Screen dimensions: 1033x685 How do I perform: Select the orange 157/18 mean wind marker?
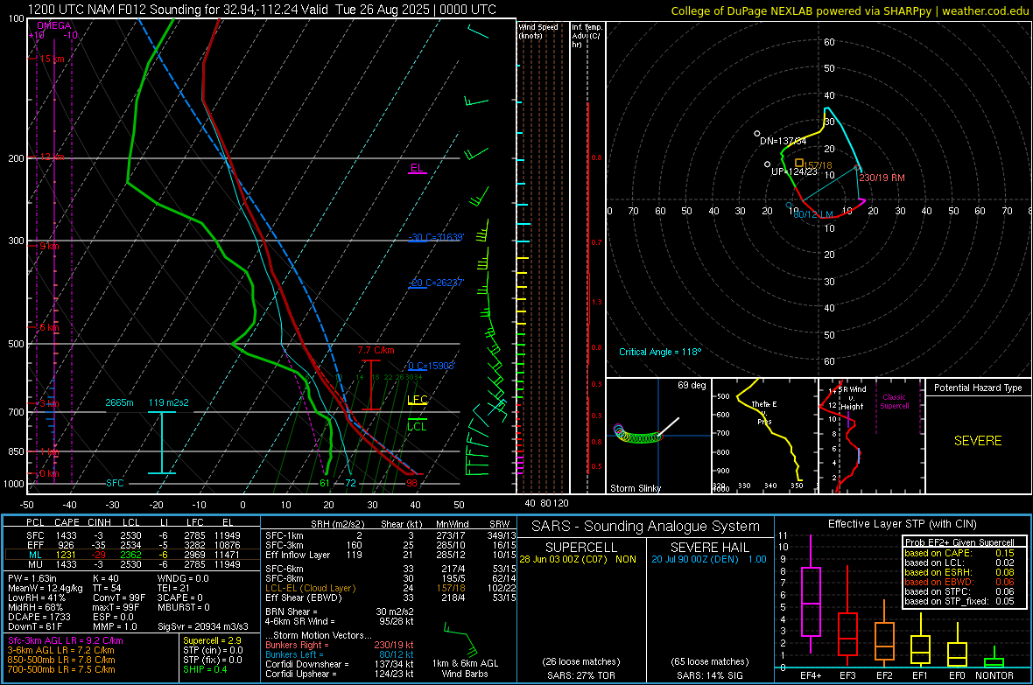click(798, 163)
